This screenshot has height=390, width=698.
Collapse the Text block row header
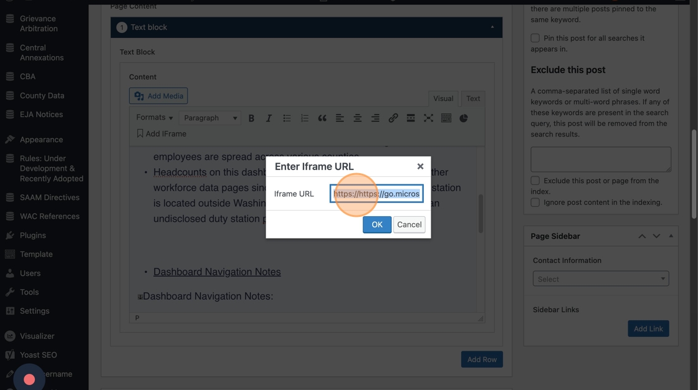tap(492, 27)
